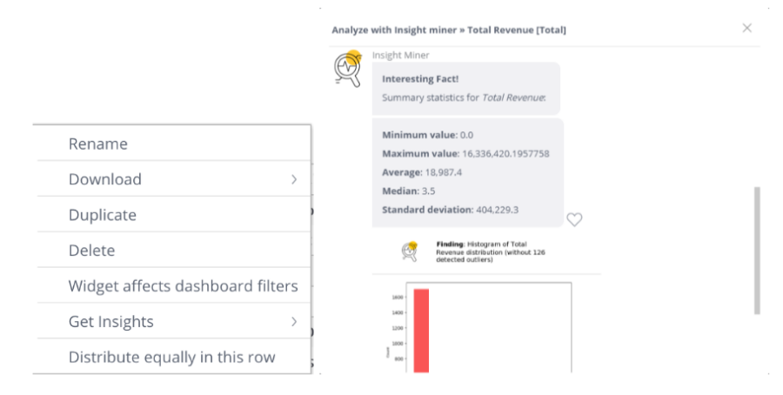Click the Median 3.5 statistic
The width and height of the screenshot is (783, 395).
pos(409,191)
